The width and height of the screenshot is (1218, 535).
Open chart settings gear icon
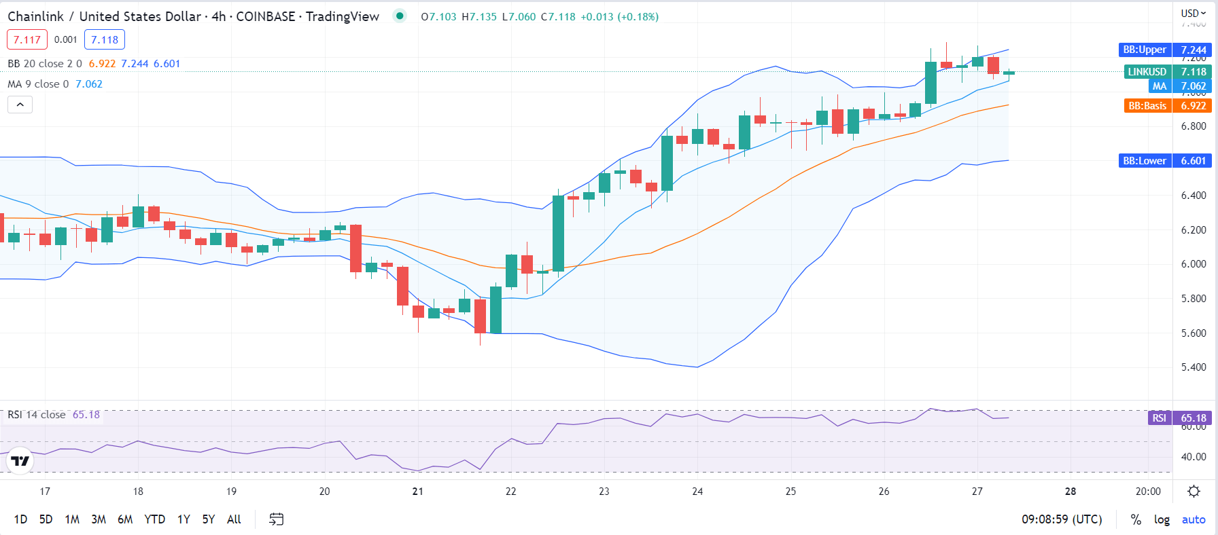1194,491
